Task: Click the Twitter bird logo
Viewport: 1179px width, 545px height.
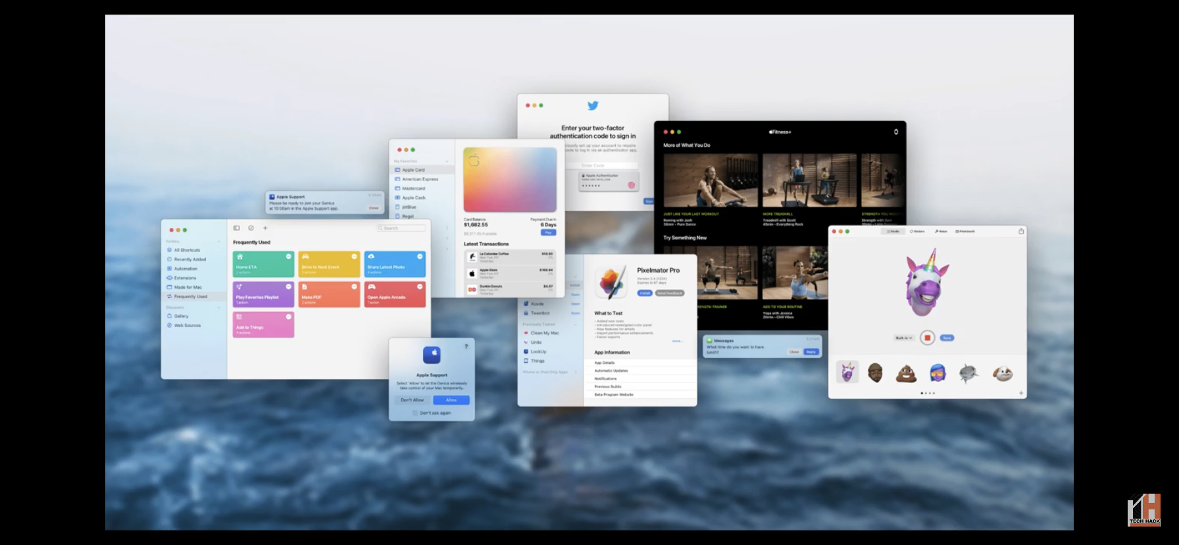Action: click(593, 105)
